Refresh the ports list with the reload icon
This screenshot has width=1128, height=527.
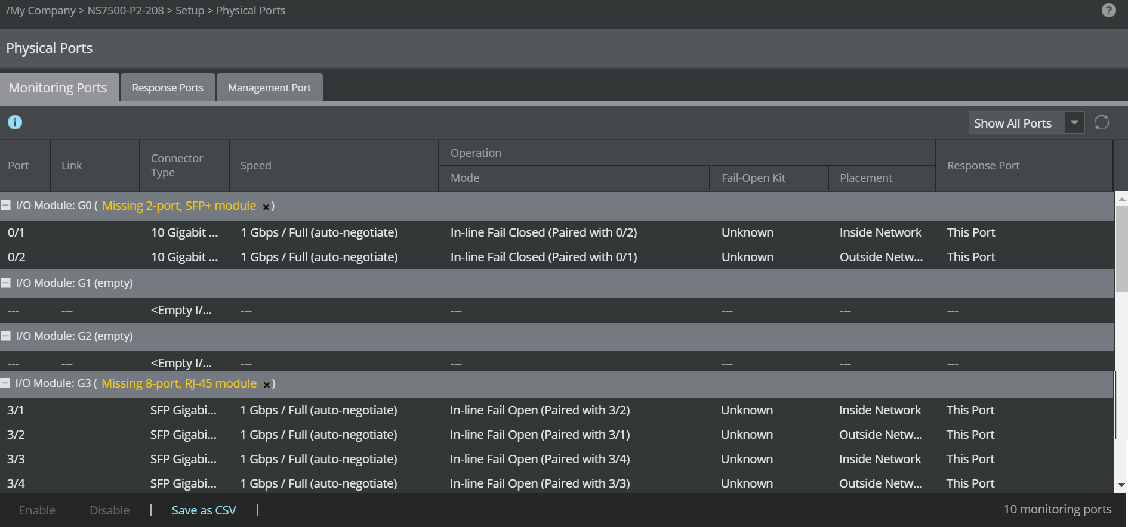point(1102,122)
